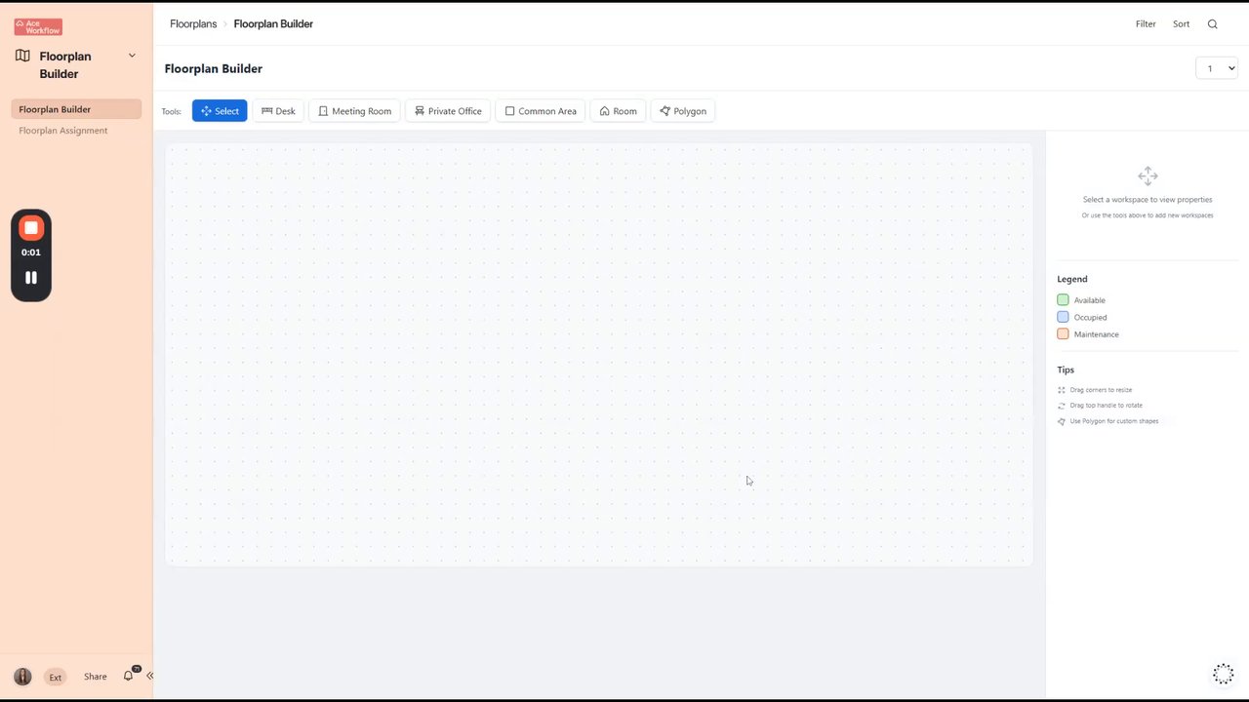Image resolution: width=1249 pixels, height=702 pixels.
Task: Go to the Floorplans breadcrumb
Action: pos(193,23)
